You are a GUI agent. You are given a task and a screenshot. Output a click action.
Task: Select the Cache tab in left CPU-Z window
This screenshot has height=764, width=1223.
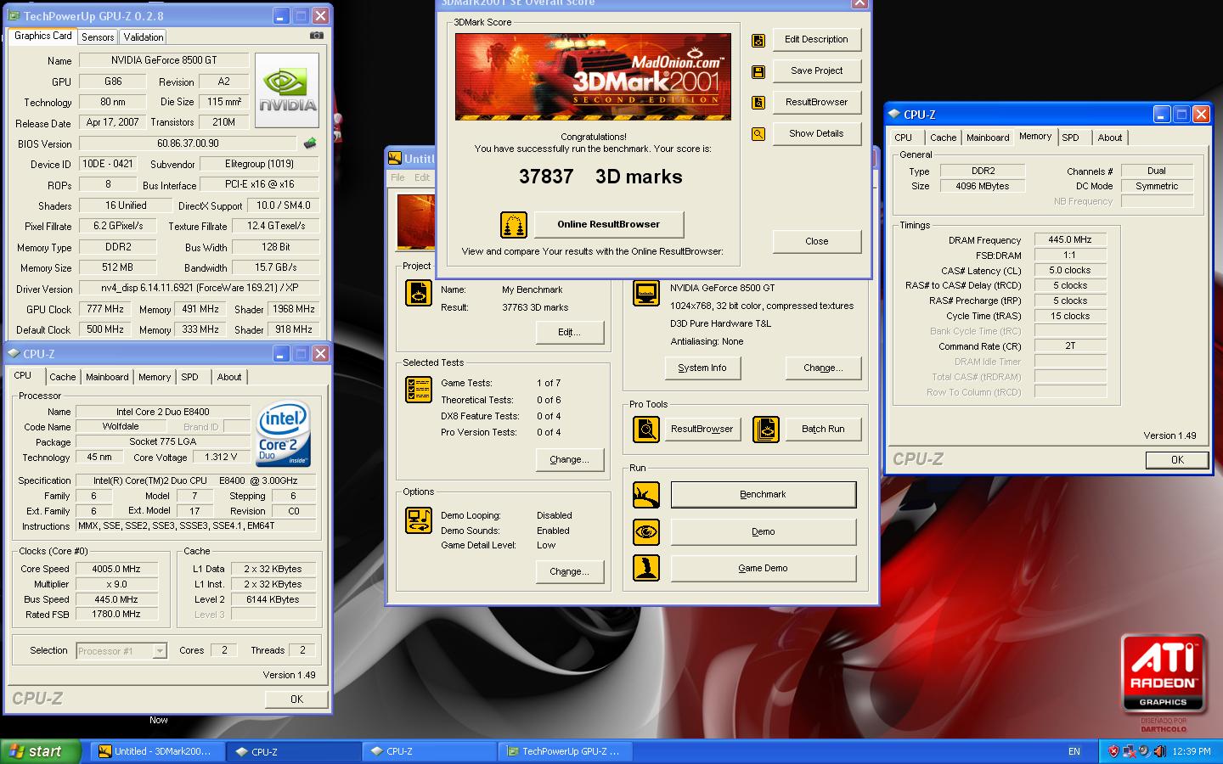(x=62, y=377)
